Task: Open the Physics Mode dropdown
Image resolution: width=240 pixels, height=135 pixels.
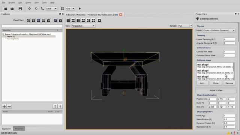Action: [x=219, y=30]
